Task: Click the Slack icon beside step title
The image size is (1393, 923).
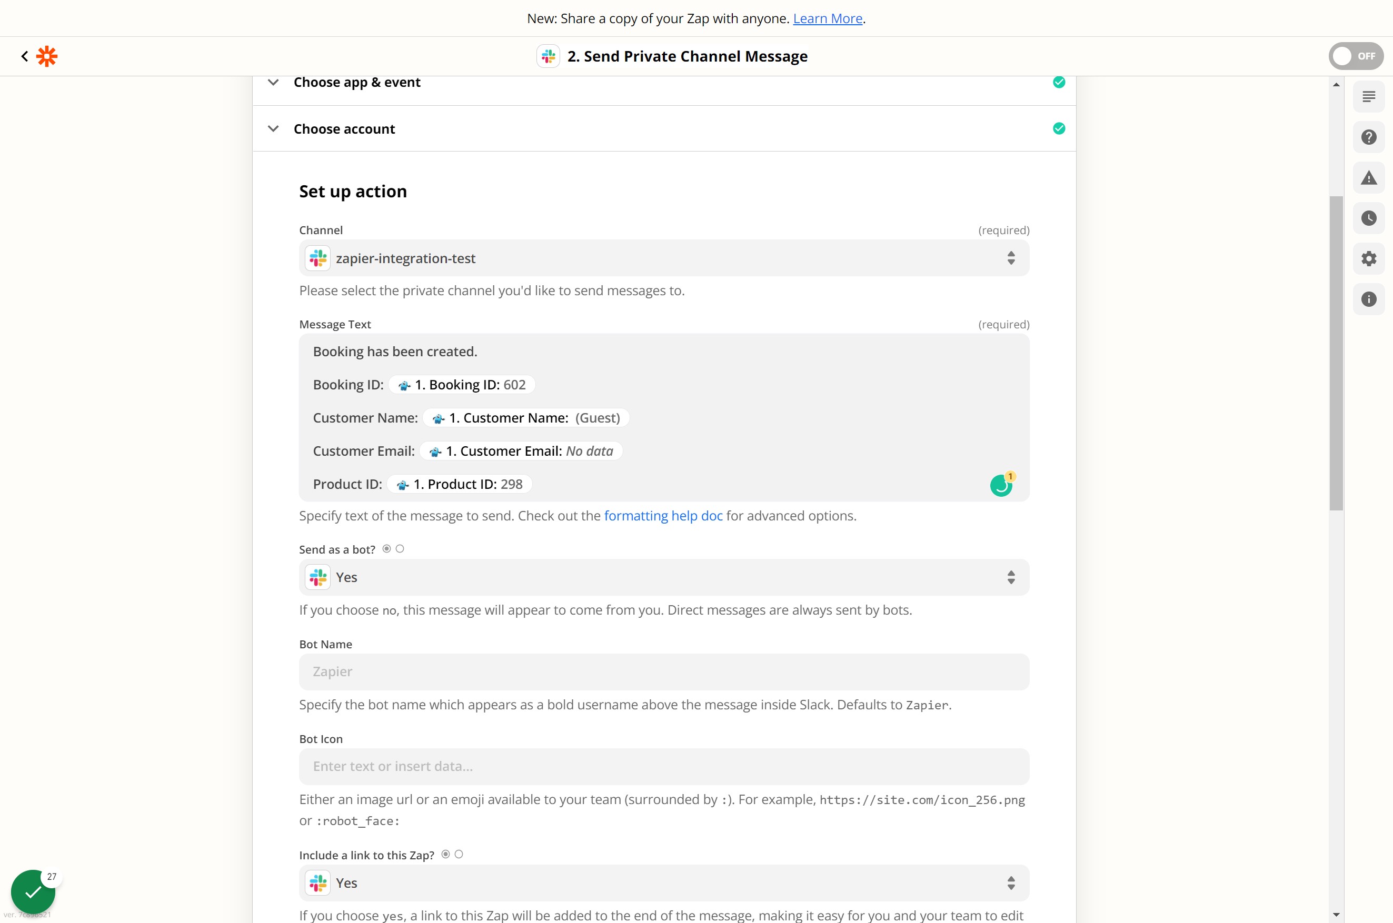Action: coord(548,56)
